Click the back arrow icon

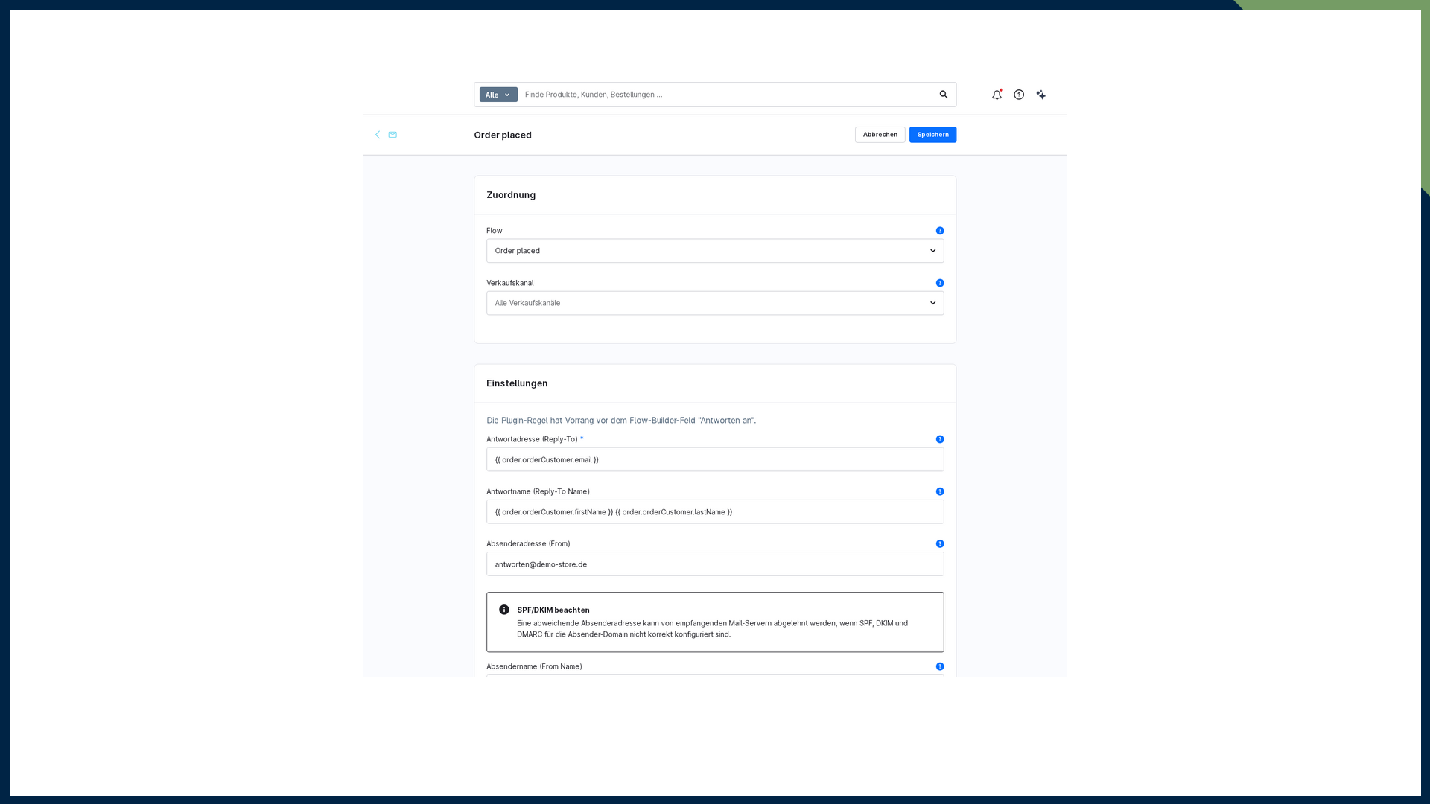(378, 135)
